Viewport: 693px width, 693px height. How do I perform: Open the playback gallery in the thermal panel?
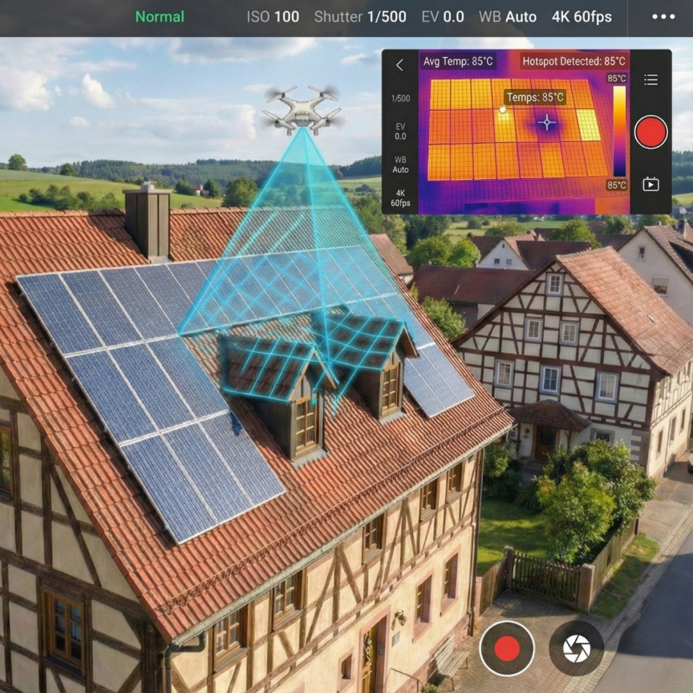(x=650, y=184)
